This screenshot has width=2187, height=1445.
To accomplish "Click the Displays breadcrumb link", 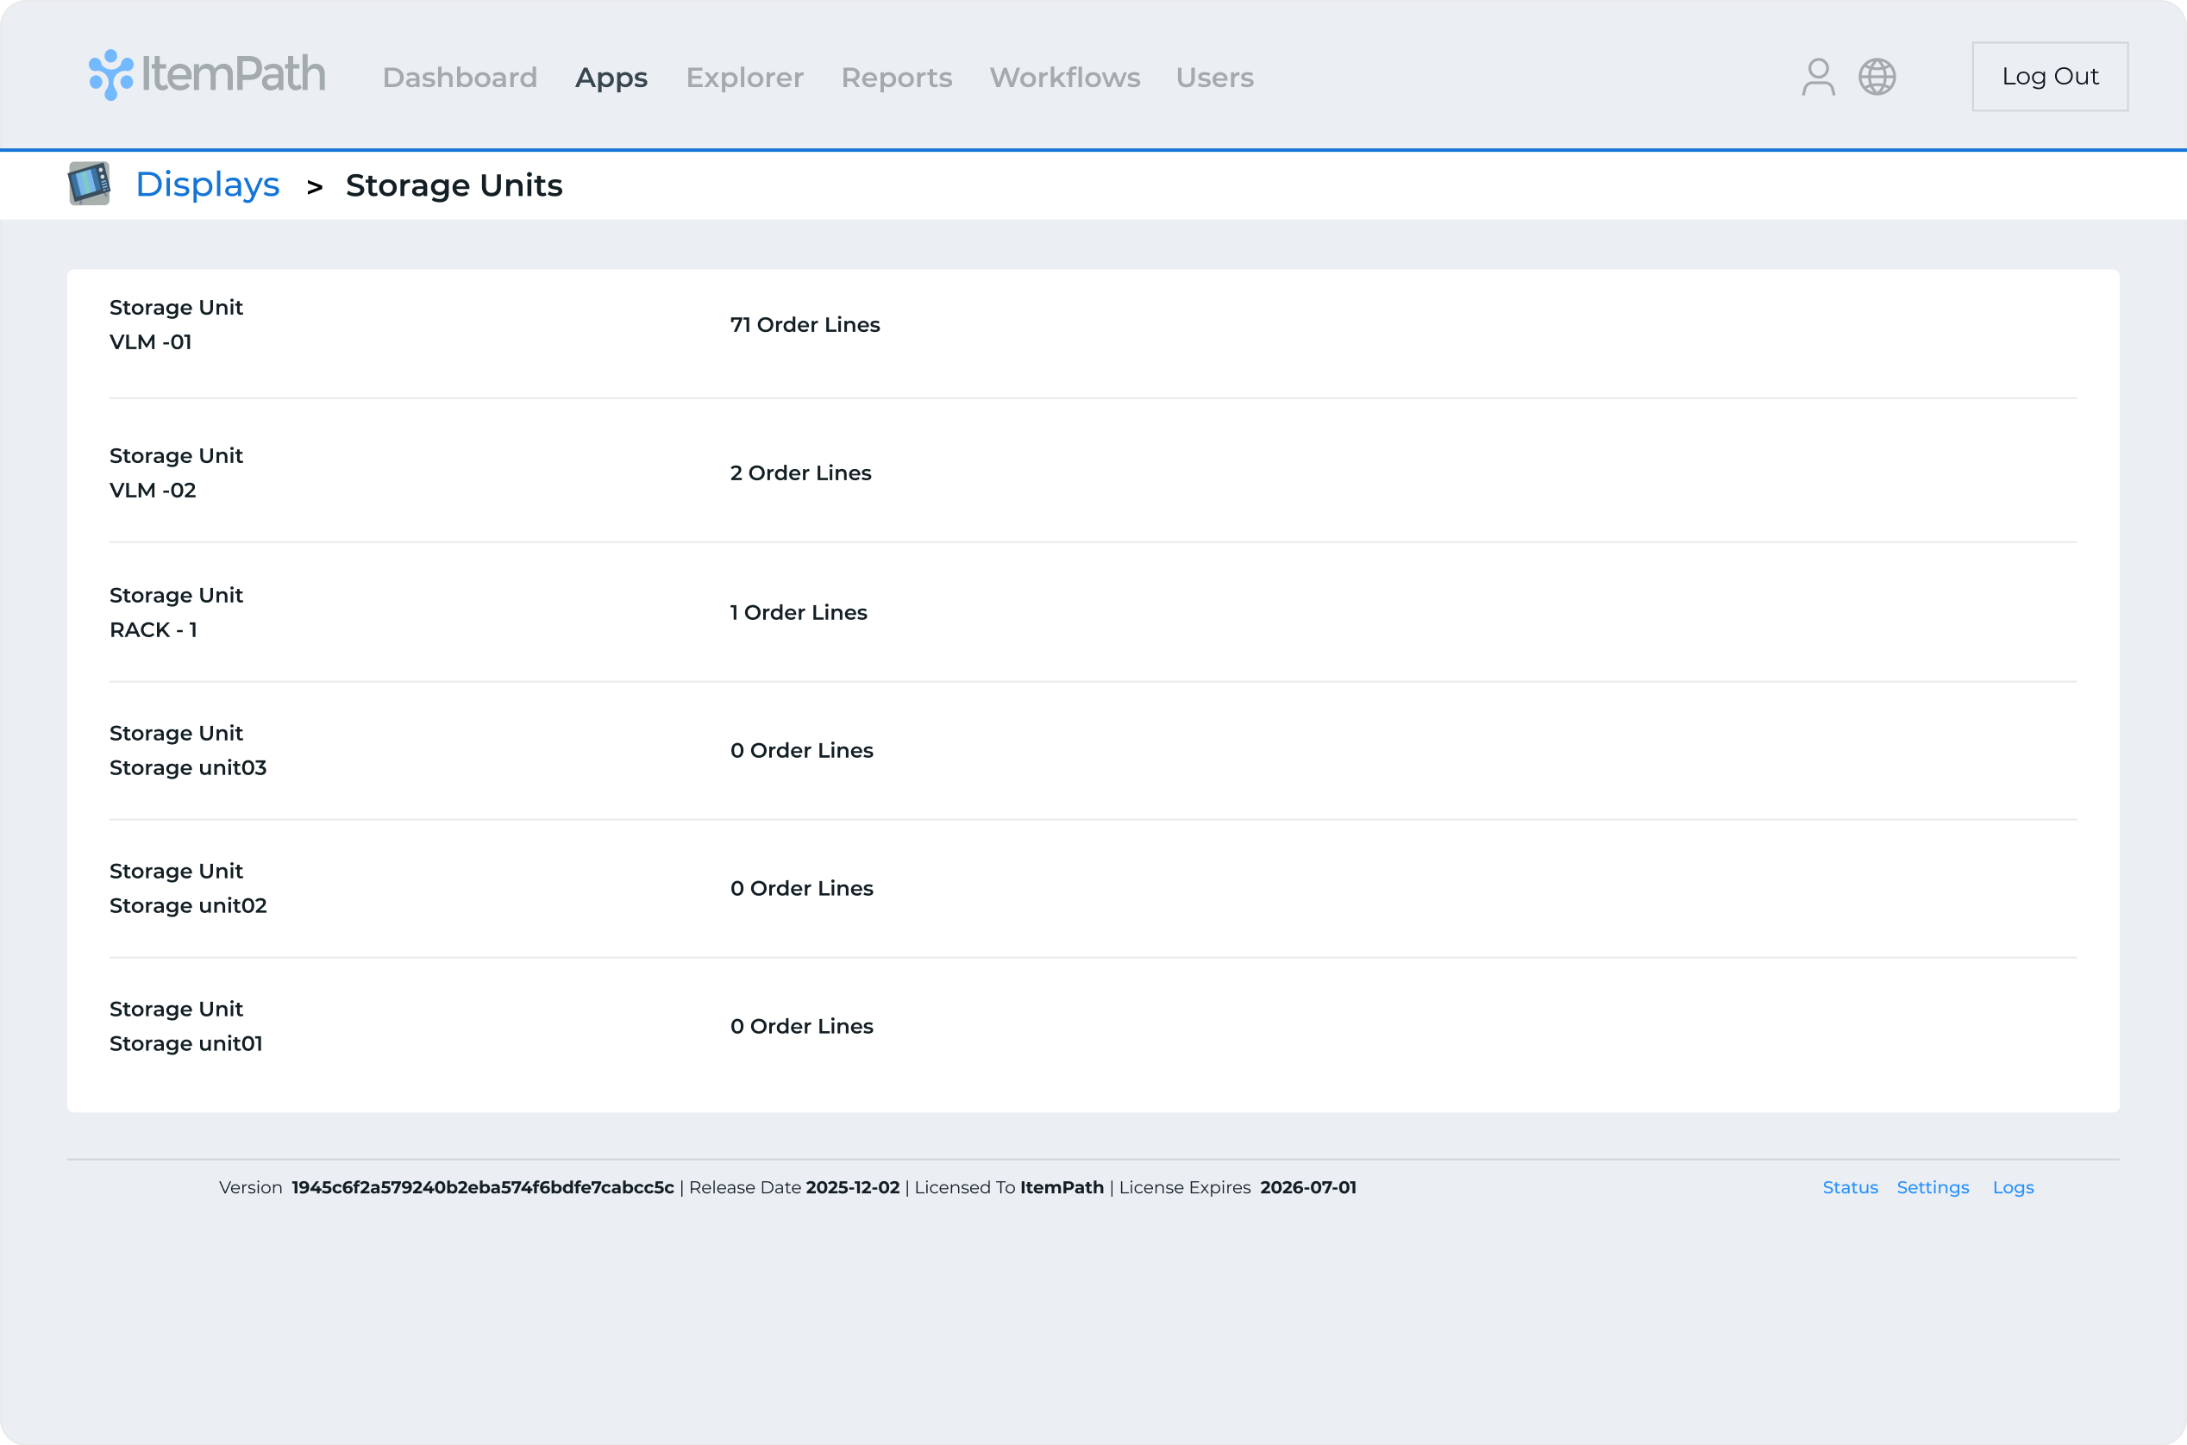I will pos(207,185).
